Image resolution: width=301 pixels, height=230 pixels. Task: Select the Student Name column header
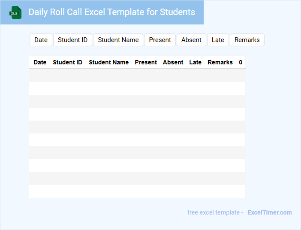(108, 62)
